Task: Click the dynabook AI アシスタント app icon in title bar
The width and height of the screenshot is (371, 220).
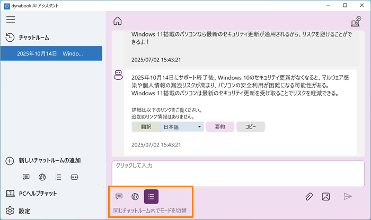Action: (x=7, y=6)
